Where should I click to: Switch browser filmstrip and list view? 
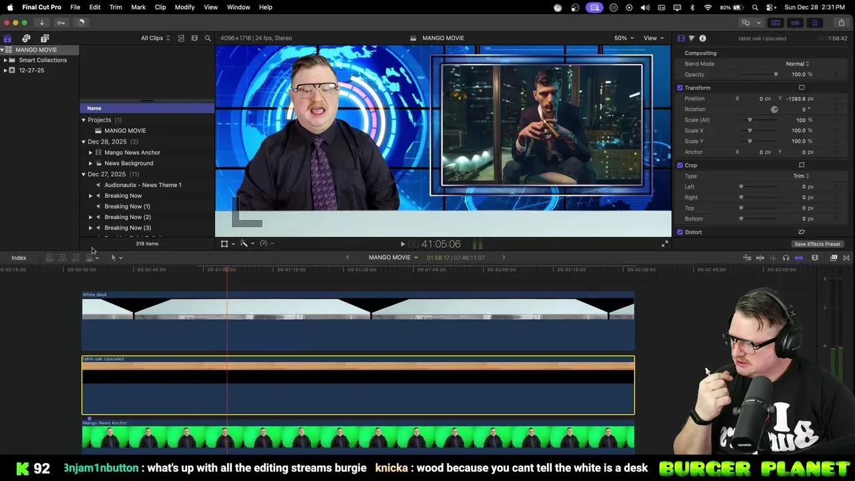(x=194, y=38)
